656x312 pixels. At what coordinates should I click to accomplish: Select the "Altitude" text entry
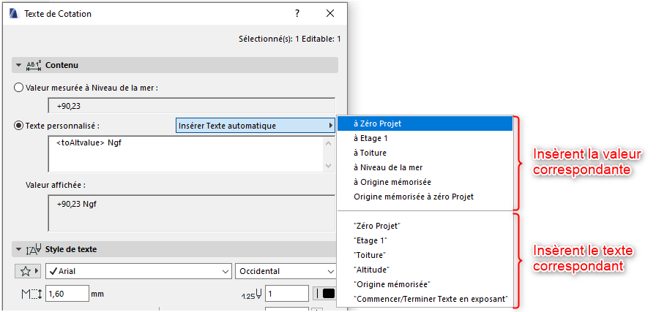370,270
